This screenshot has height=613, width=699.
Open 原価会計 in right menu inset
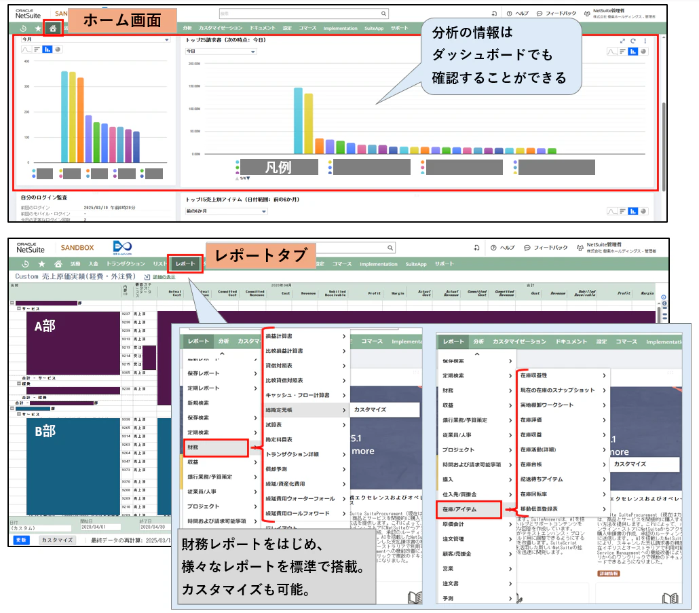tap(476, 524)
